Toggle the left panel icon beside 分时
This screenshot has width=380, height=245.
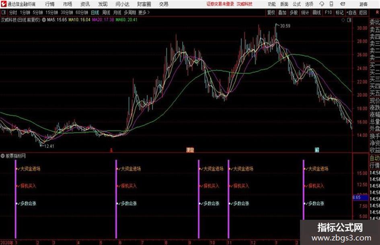3,12
